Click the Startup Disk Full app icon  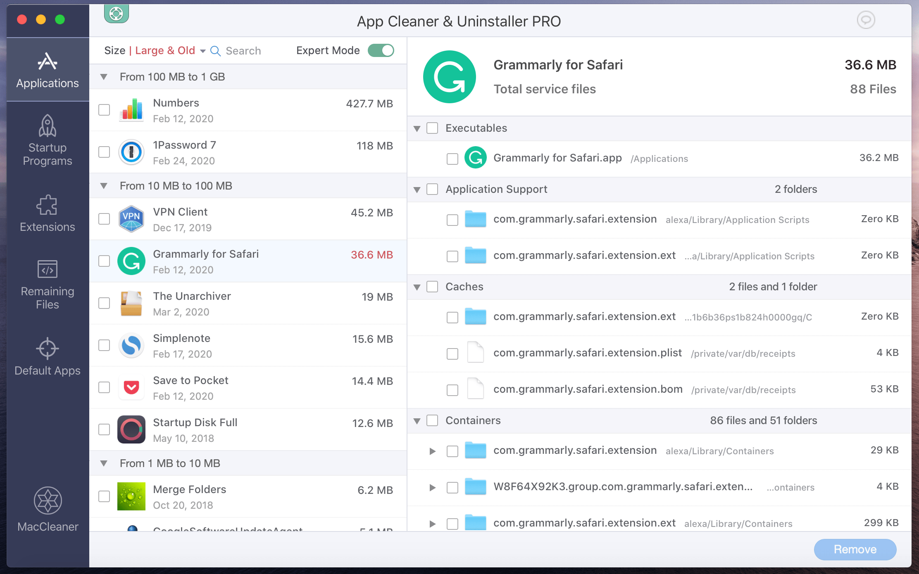pyautogui.click(x=131, y=429)
